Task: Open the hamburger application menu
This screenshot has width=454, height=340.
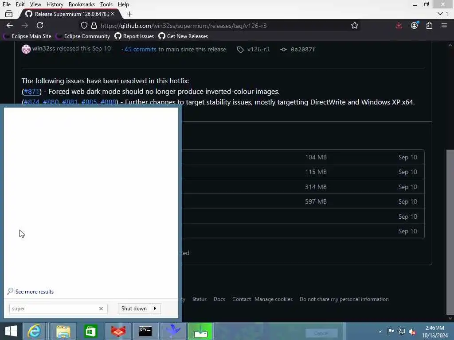Action: (x=444, y=25)
